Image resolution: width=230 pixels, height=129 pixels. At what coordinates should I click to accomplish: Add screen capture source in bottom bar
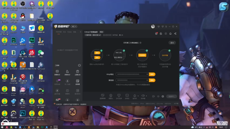click(103, 97)
